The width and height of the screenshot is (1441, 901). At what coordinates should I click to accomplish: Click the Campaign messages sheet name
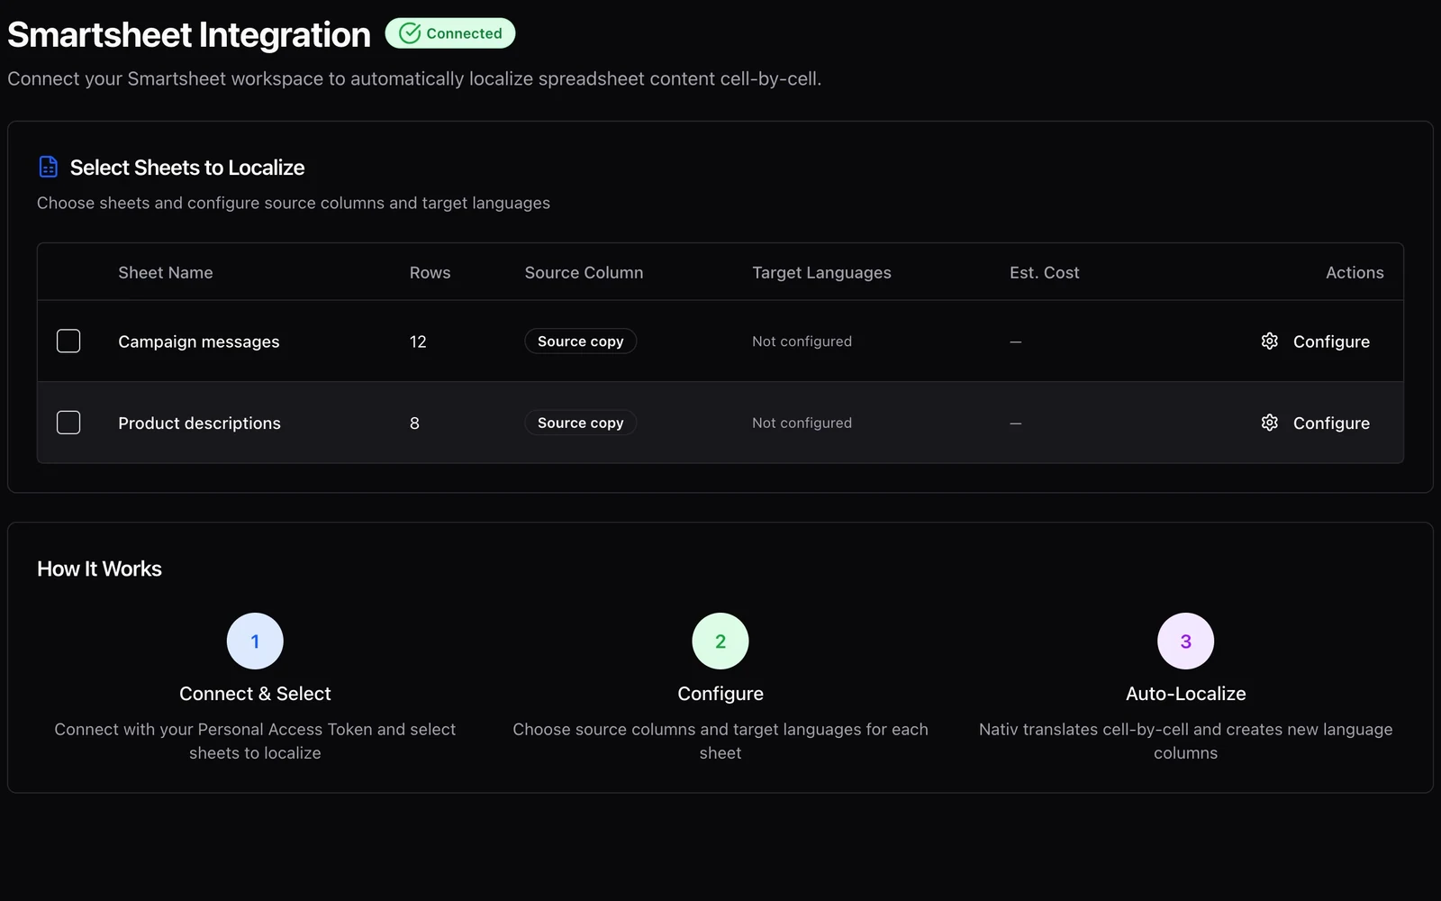(x=199, y=341)
